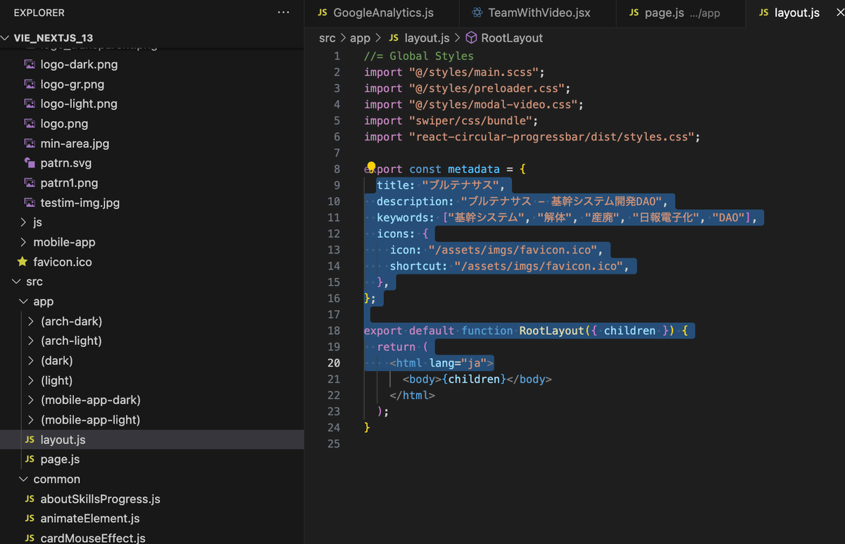Image resolution: width=845 pixels, height=544 pixels.
Task: Select the layout.js editor tab
Action: pos(795,13)
